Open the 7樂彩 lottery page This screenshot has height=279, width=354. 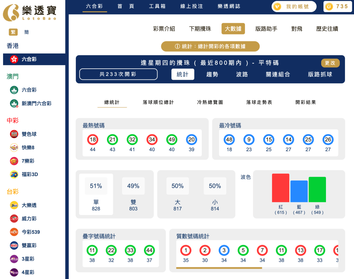pyautogui.click(x=14, y=161)
